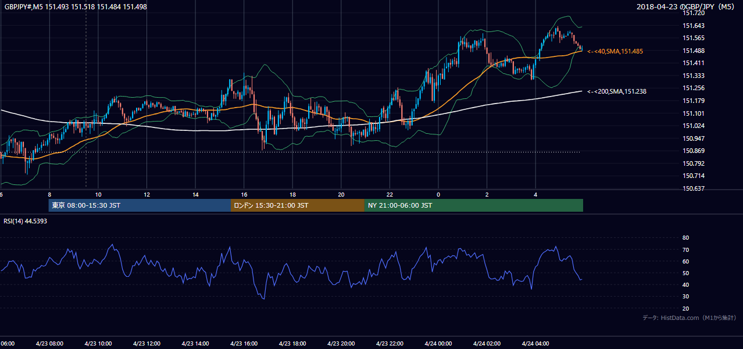
Task: Select the NY 21:00-06:00 JST session bar
Action: pos(474,205)
